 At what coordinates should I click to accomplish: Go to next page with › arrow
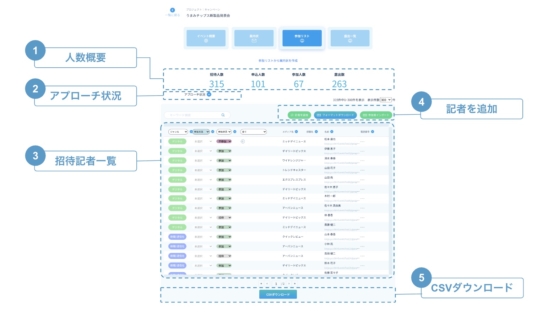coord(289,284)
